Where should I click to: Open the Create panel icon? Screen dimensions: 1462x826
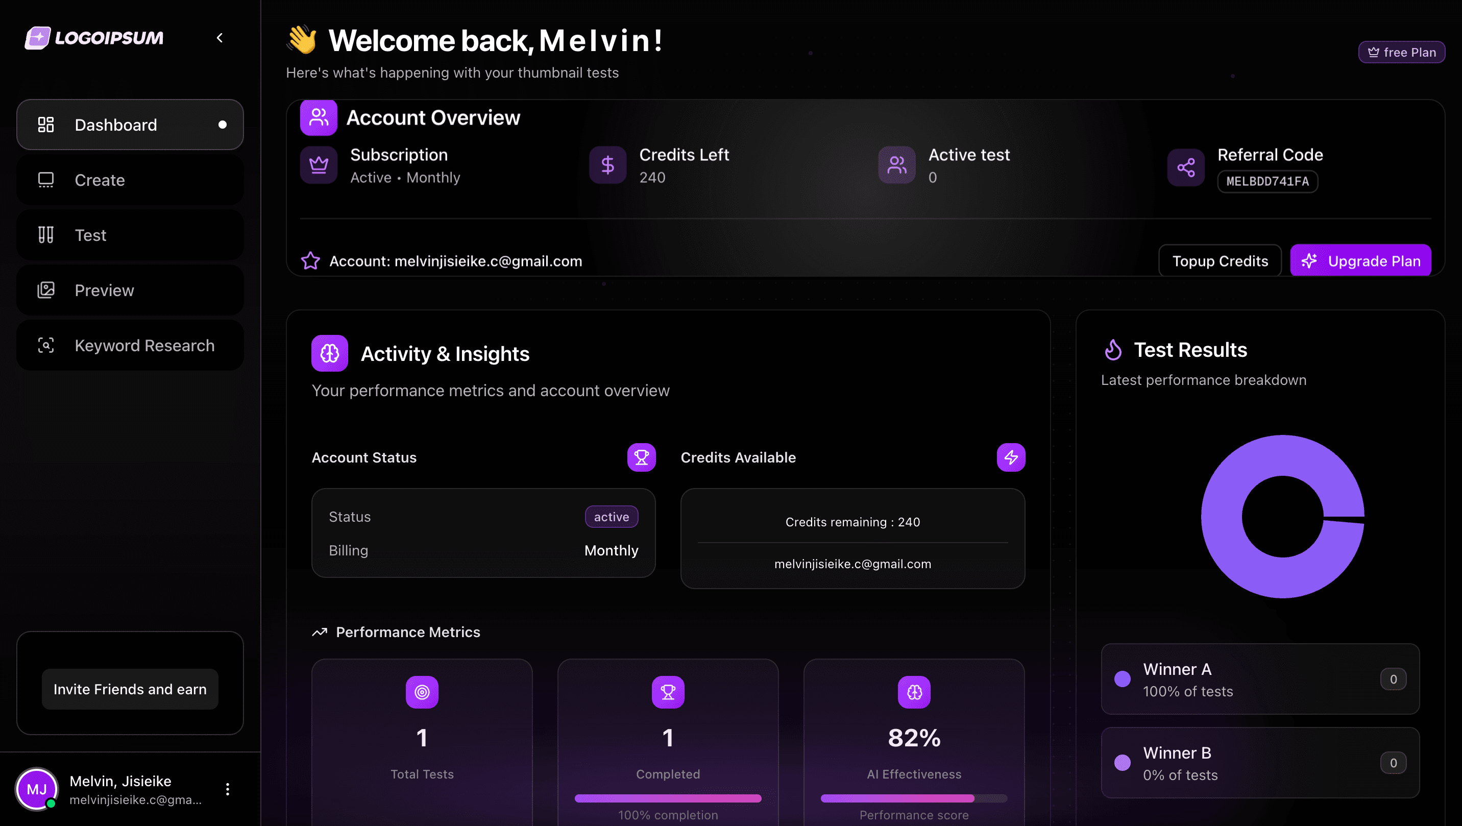[x=45, y=180]
